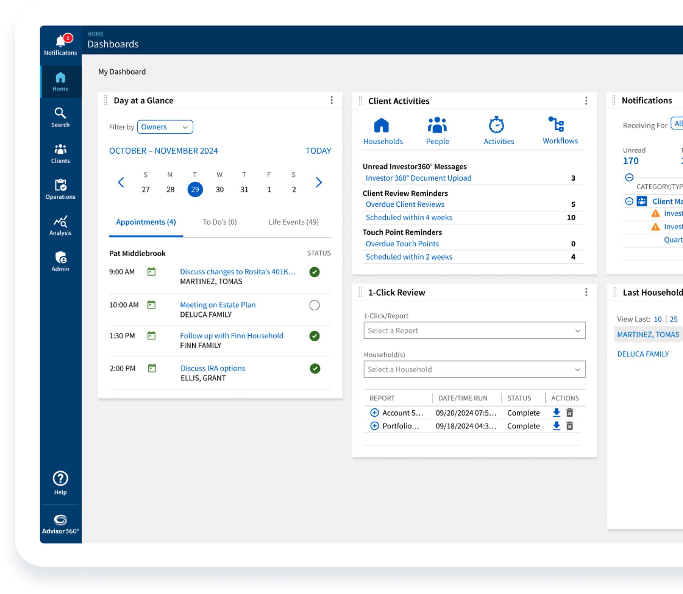Switch to Appointments (4) tab
Image resolution: width=683 pixels, height=594 pixels.
(x=146, y=222)
